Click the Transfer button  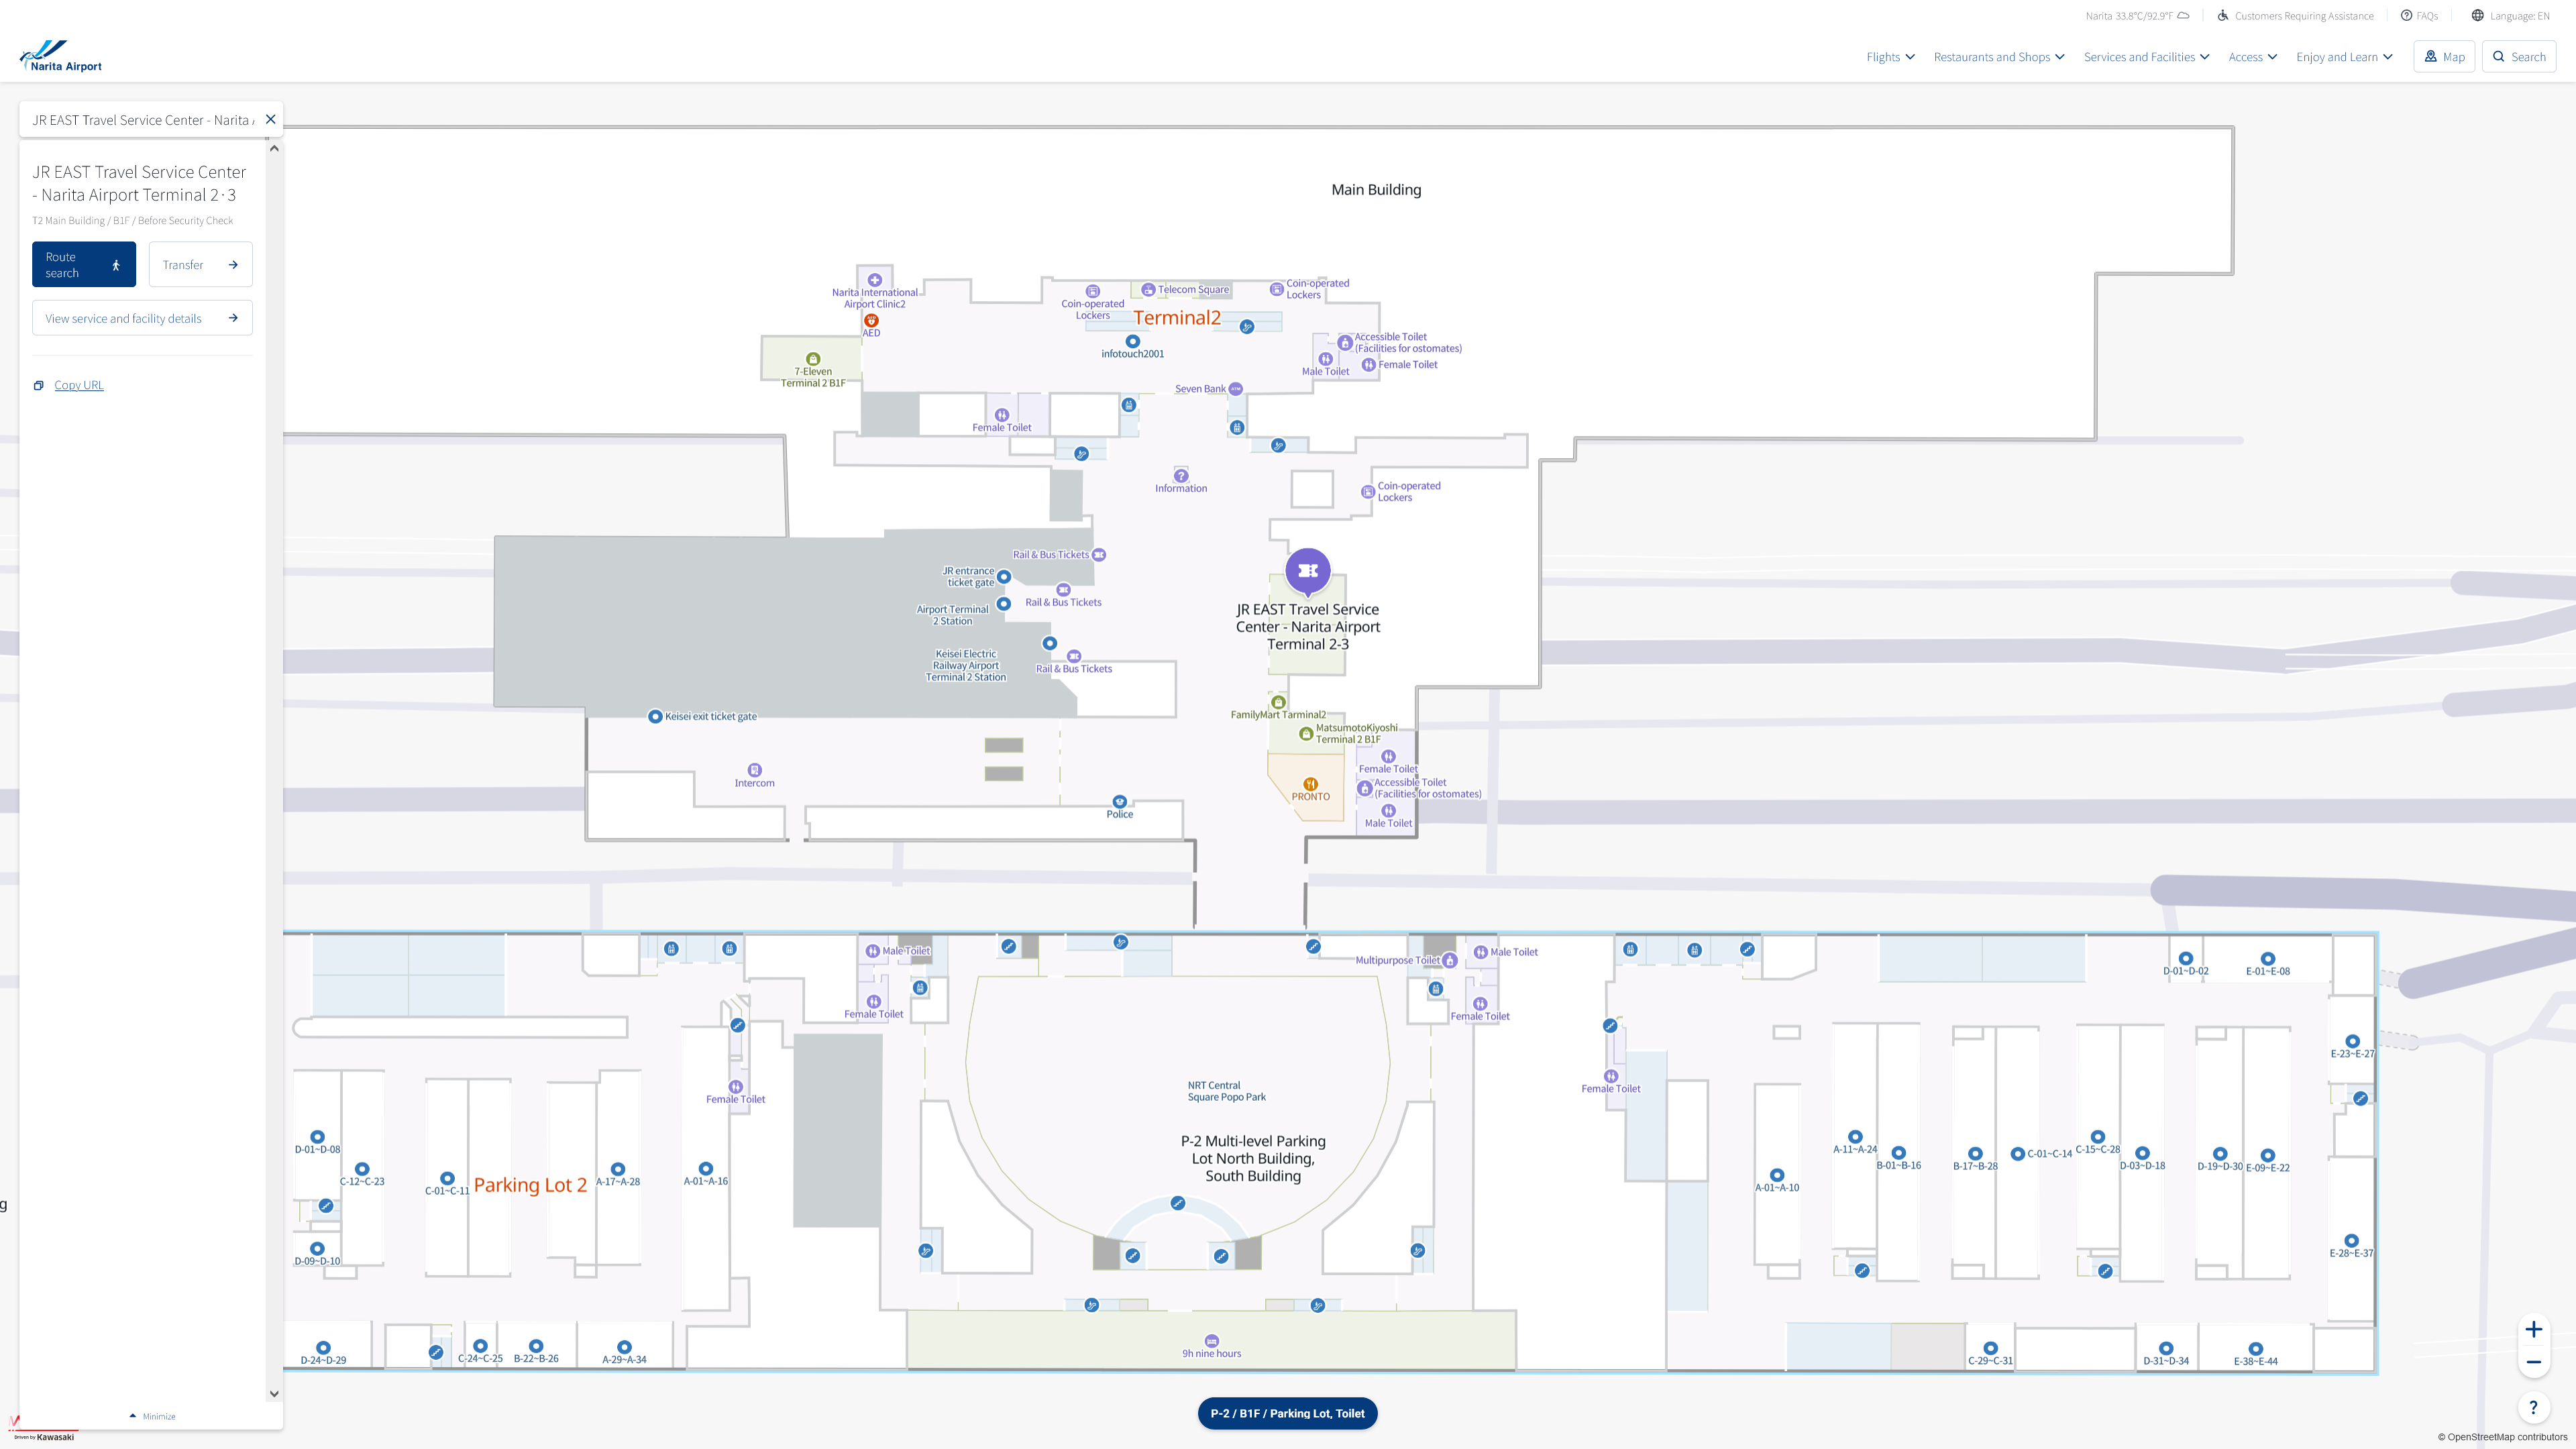click(x=200, y=265)
